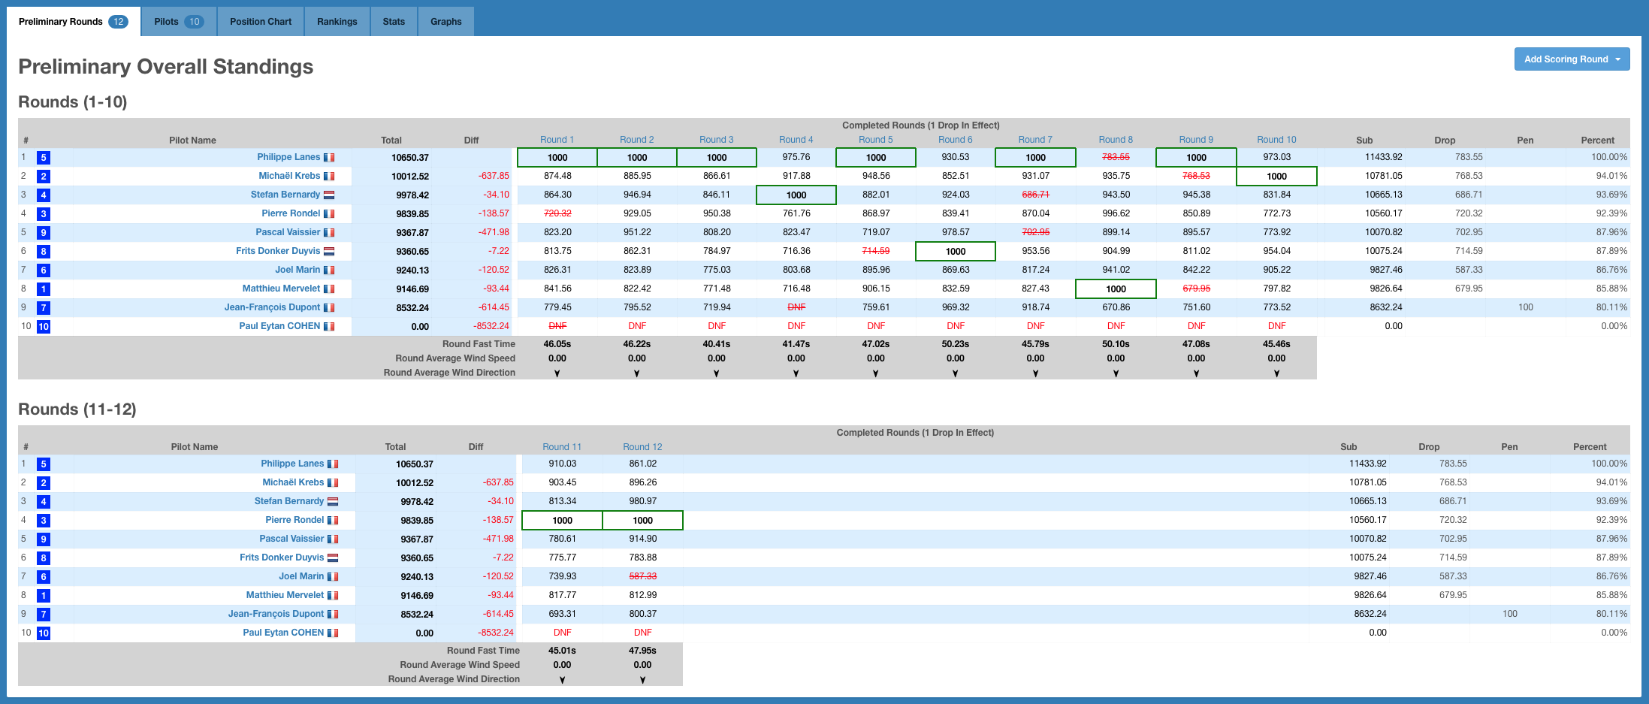Image resolution: width=1649 pixels, height=704 pixels.
Task: Select the Stats tab
Action: click(x=393, y=22)
